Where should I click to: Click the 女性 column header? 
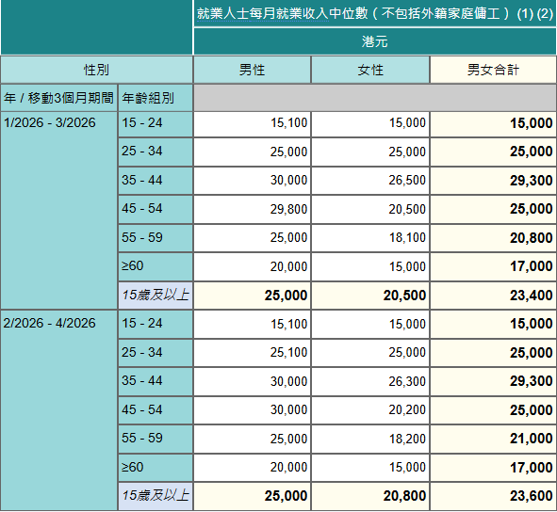tap(370, 70)
